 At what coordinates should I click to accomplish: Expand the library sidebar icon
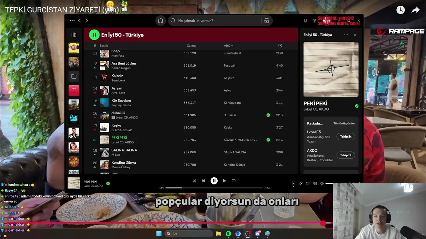coord(74,35)
